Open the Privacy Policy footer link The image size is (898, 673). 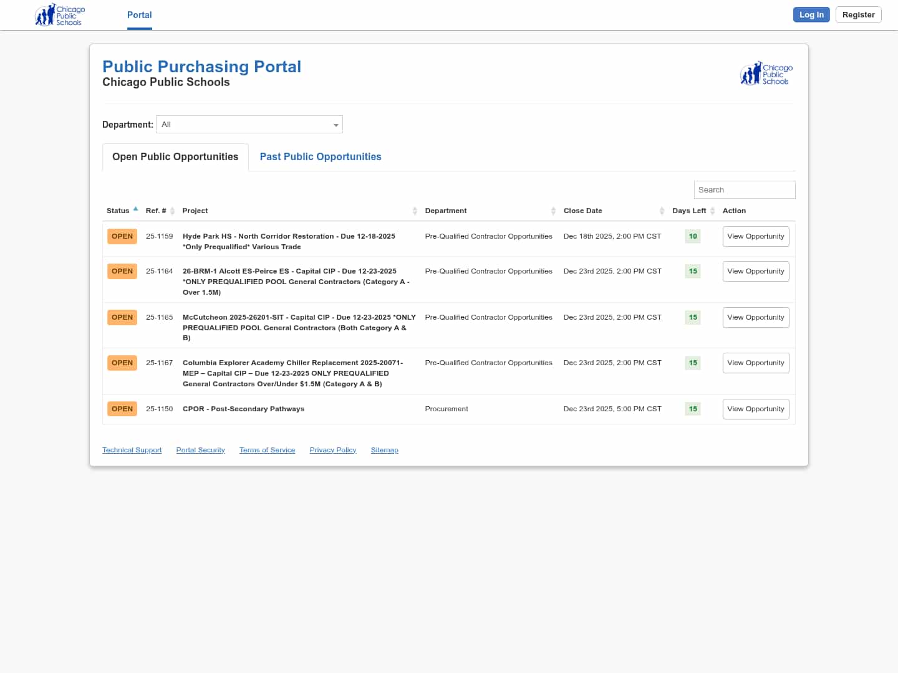[x=332, y=450]
